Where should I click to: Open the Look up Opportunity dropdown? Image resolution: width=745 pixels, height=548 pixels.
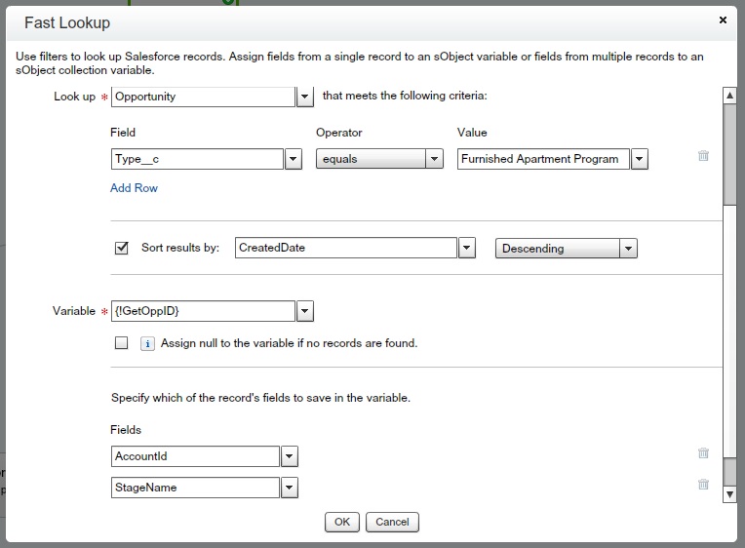pos(305,97)
